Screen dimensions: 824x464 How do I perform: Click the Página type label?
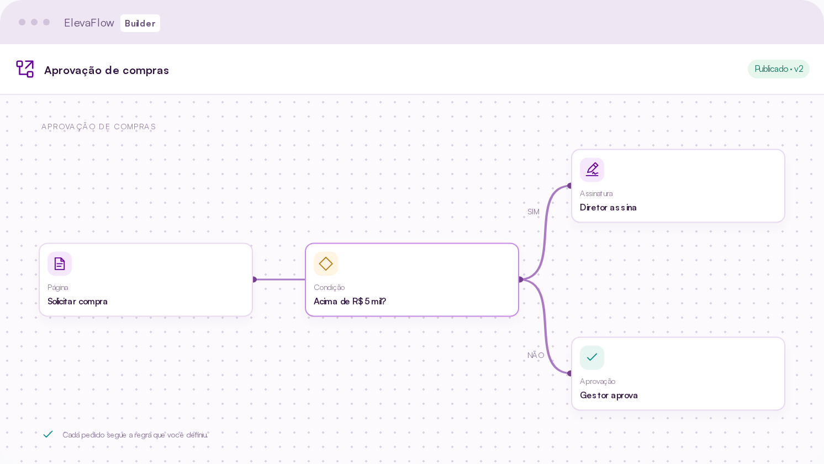click(x=58, y=287)
